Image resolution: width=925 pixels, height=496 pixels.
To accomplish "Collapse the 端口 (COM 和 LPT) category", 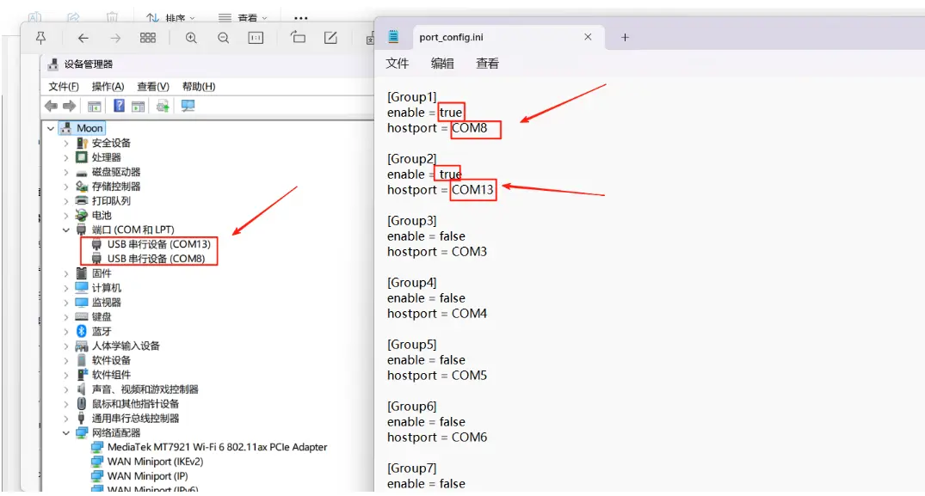I will (x=66, y=230).
